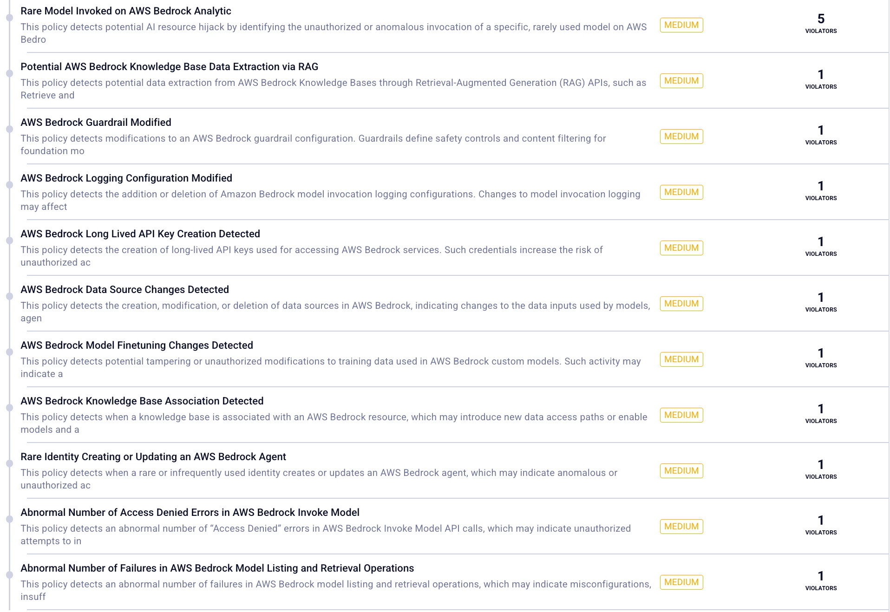
Task: Click timeline dot beside Model Finetuning Changes Detected
Action: click(9, 352)
